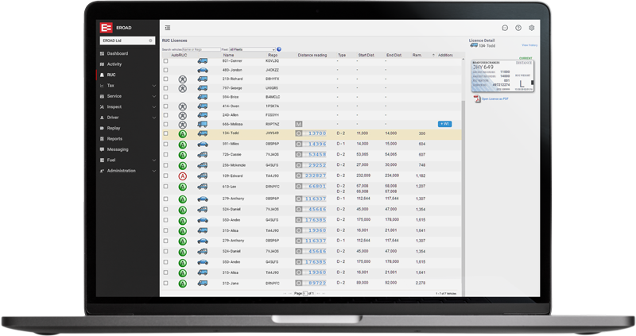Tick the checkbox for 801-Conner

click(x=165, y=61)
